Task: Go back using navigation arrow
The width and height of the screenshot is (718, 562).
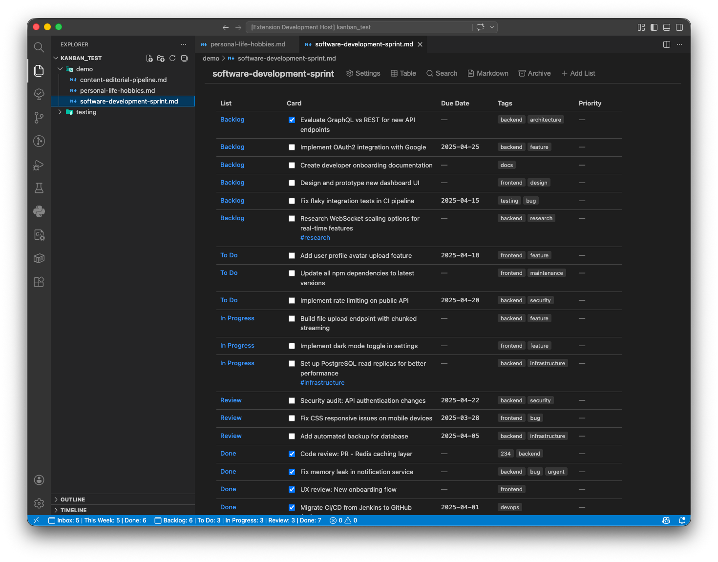Action: point(226,27)
